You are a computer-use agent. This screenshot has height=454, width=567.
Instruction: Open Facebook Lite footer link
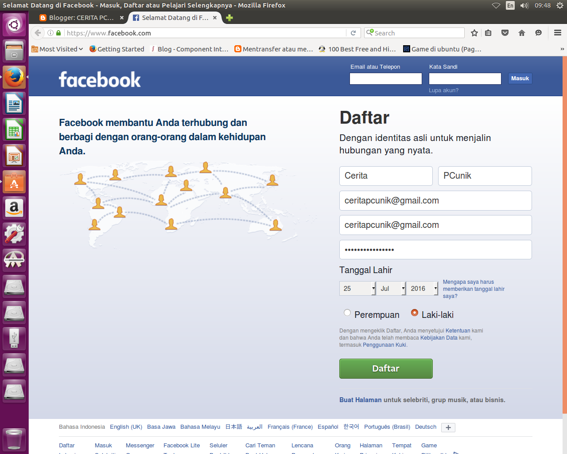(x=182, y=446)
